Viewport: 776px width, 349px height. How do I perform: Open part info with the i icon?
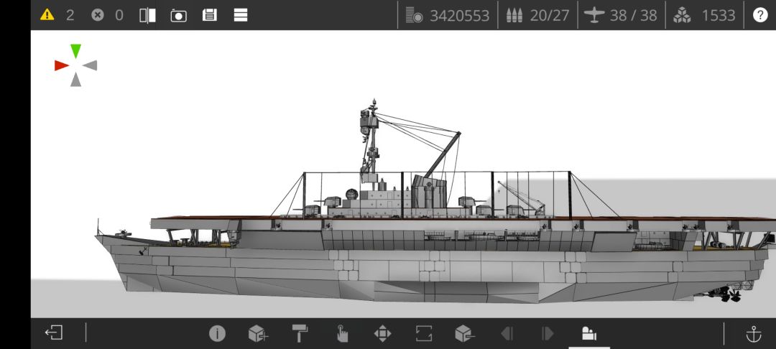217,334
